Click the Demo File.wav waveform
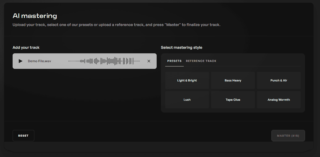The width and height of the screenshot is (320, 157). [104, 61]
